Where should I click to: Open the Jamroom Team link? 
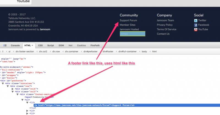coord(165,20)
